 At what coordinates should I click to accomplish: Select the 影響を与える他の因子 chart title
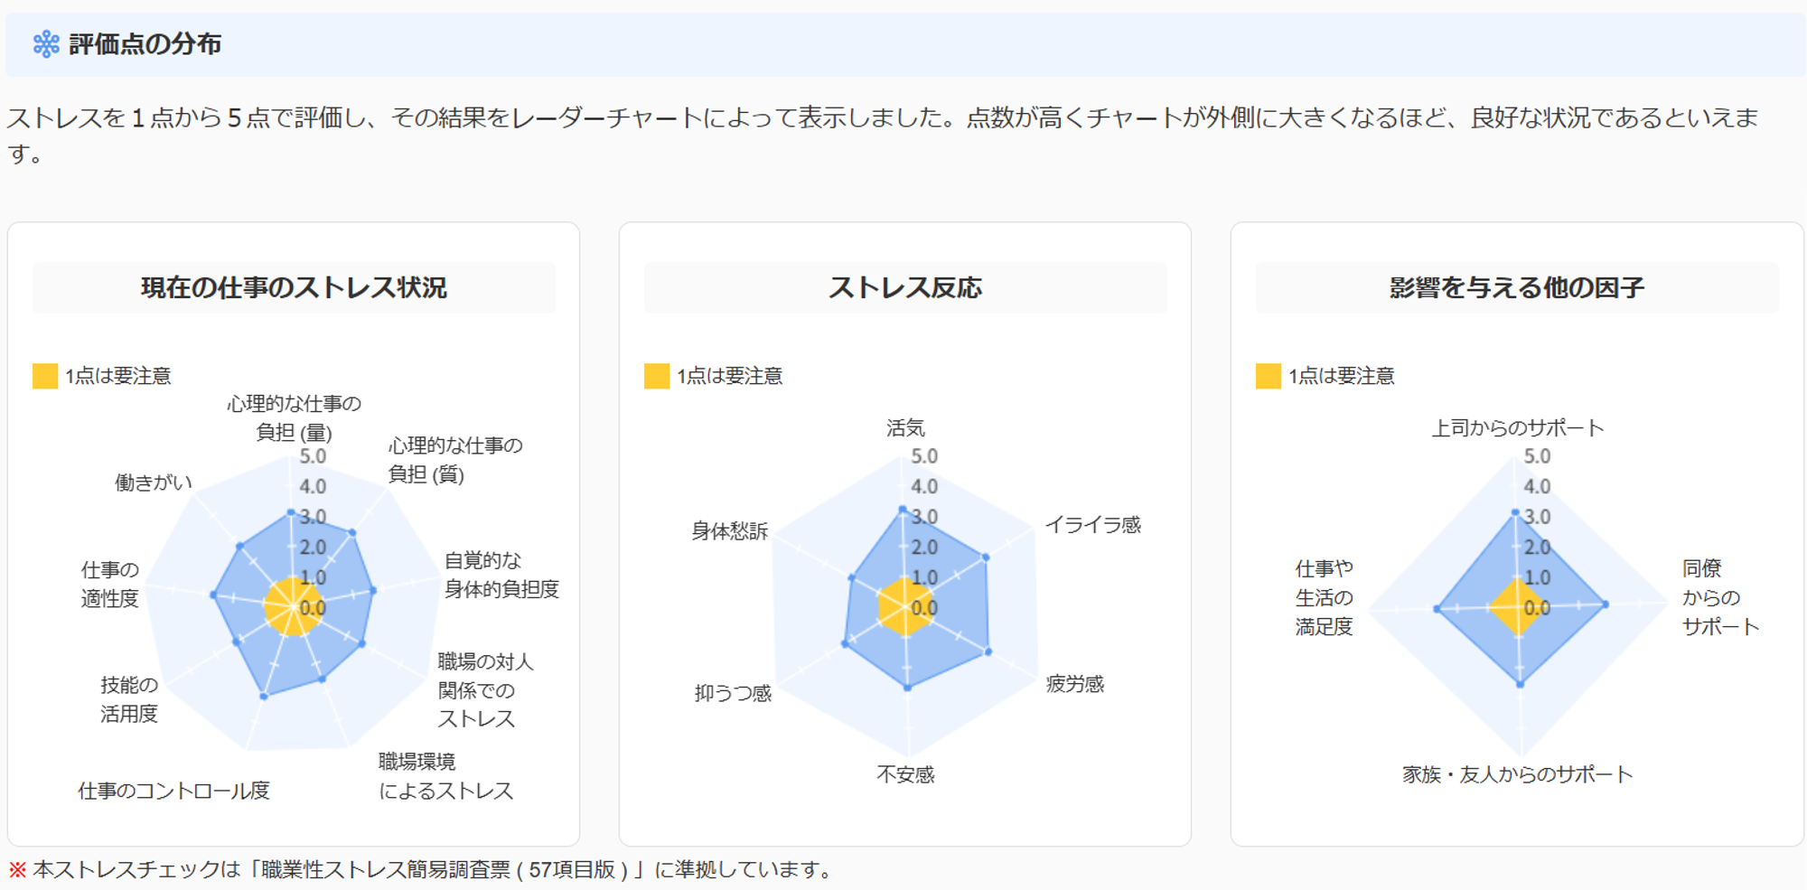[x=1517, y=288]
